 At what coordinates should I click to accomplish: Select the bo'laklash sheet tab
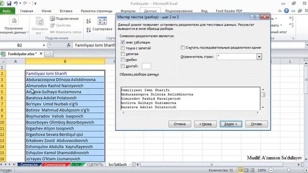[117, 164]
